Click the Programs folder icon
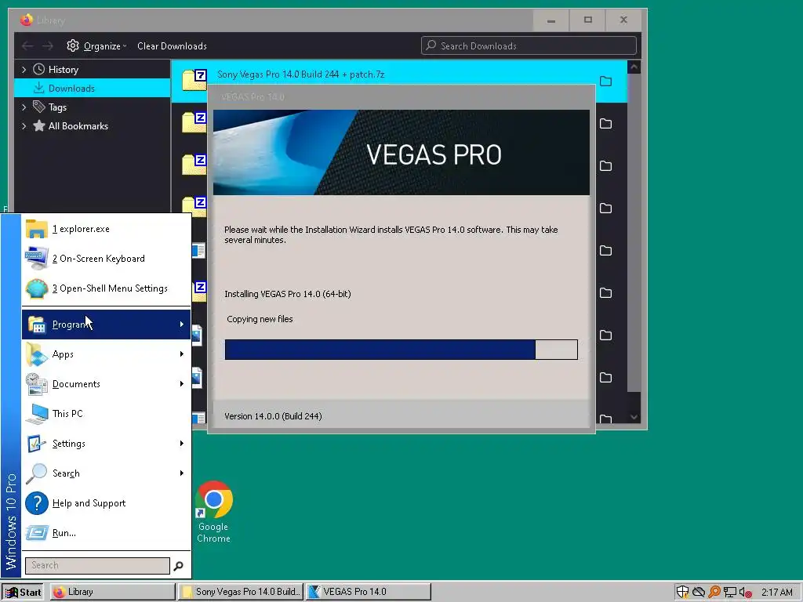The height and width of the screenshot is (602, 803). tap(37, 325)
